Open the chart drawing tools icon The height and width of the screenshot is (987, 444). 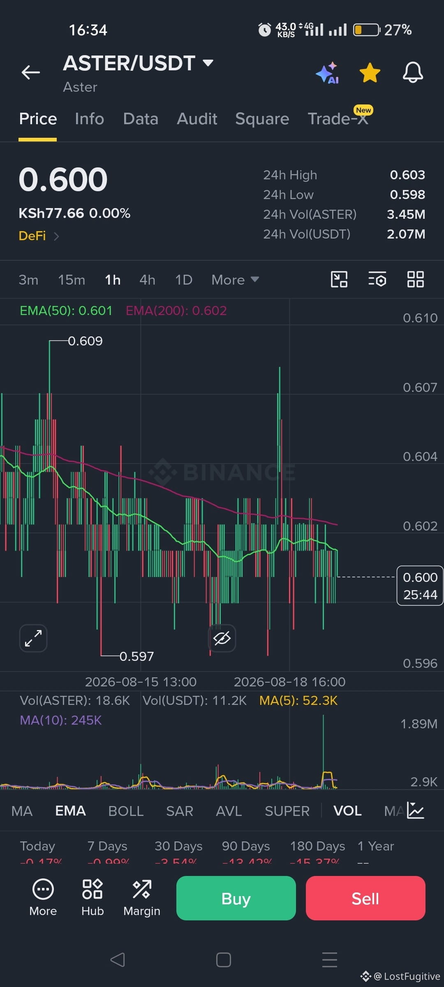pyautogui.click(x=339, y=279)
